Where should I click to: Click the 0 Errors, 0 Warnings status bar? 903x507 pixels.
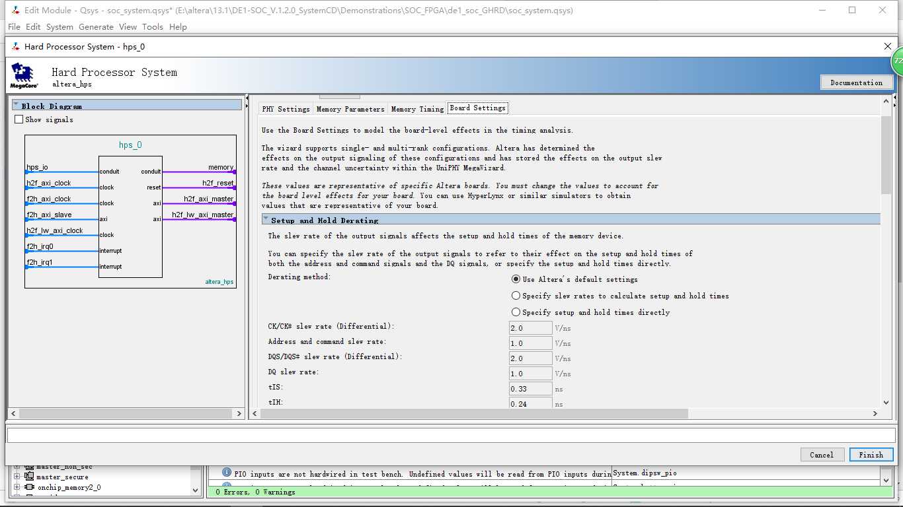549,492
